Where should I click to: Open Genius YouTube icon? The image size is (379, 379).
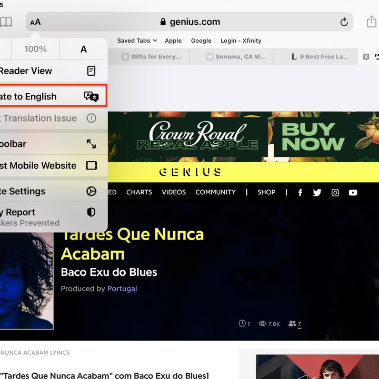[x=353, y=193]
